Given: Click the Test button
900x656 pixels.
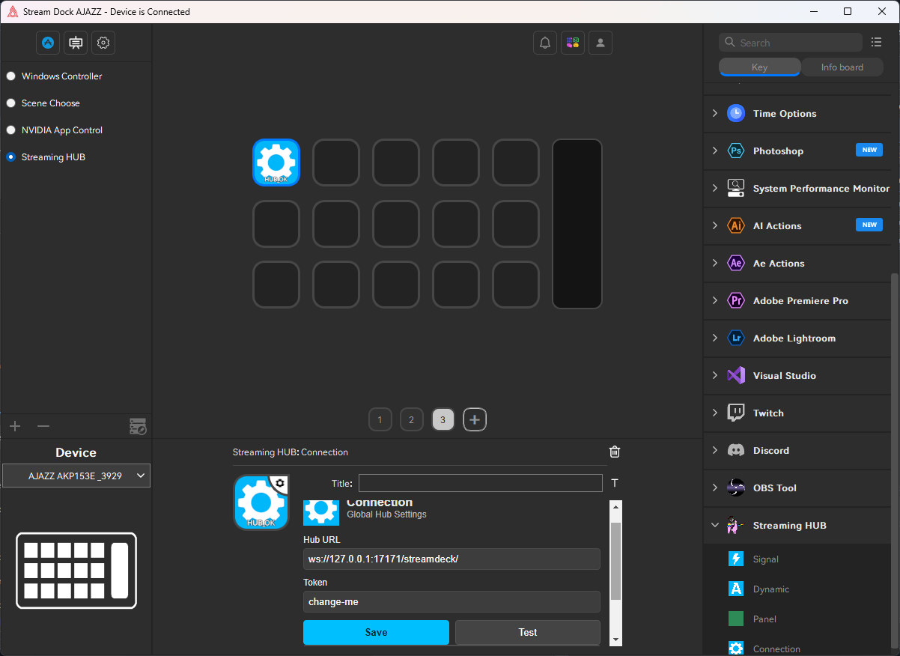Looking at the screenshot, I should coord(528,632).
